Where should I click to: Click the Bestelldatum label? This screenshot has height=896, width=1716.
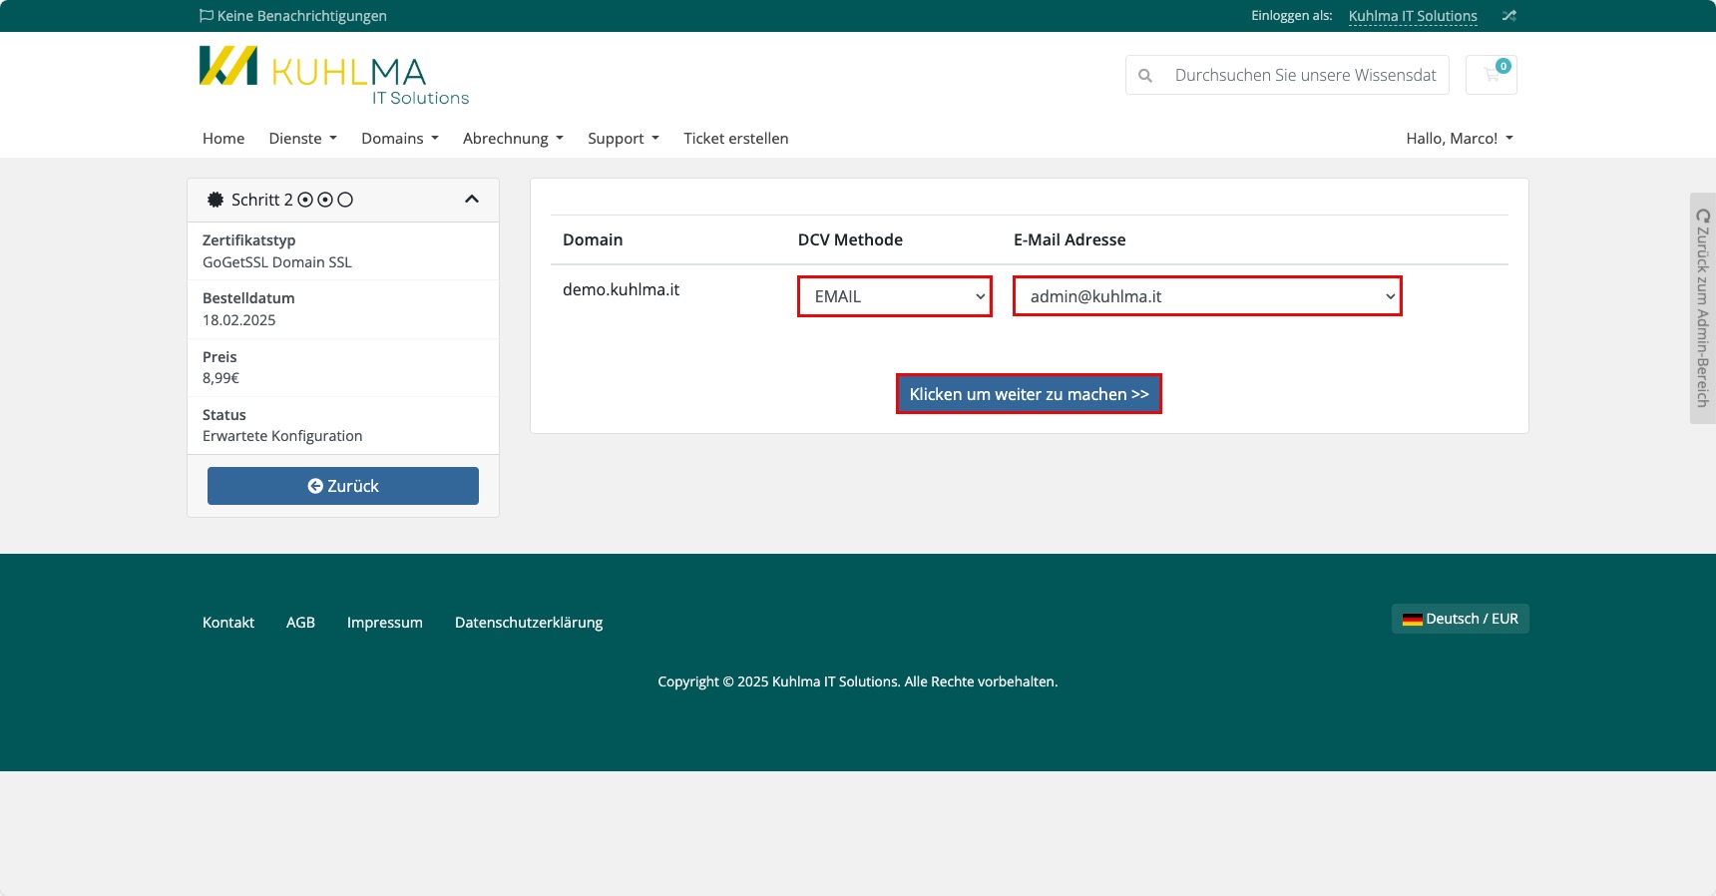click(x=248, y=298)
